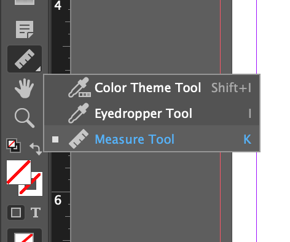290x242 pixels.
Task: Click the default fill and stroke icon
Action: point(14,146)
